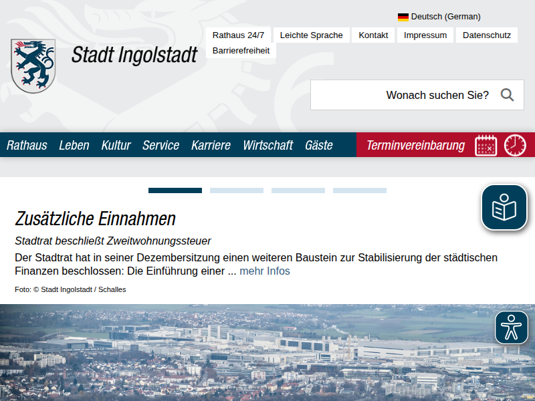Open the Kultur navigation item
Screen dimensions: 535x401
pos(116,145)
